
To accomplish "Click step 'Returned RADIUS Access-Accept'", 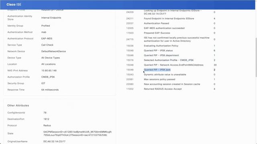I will 163,89.
